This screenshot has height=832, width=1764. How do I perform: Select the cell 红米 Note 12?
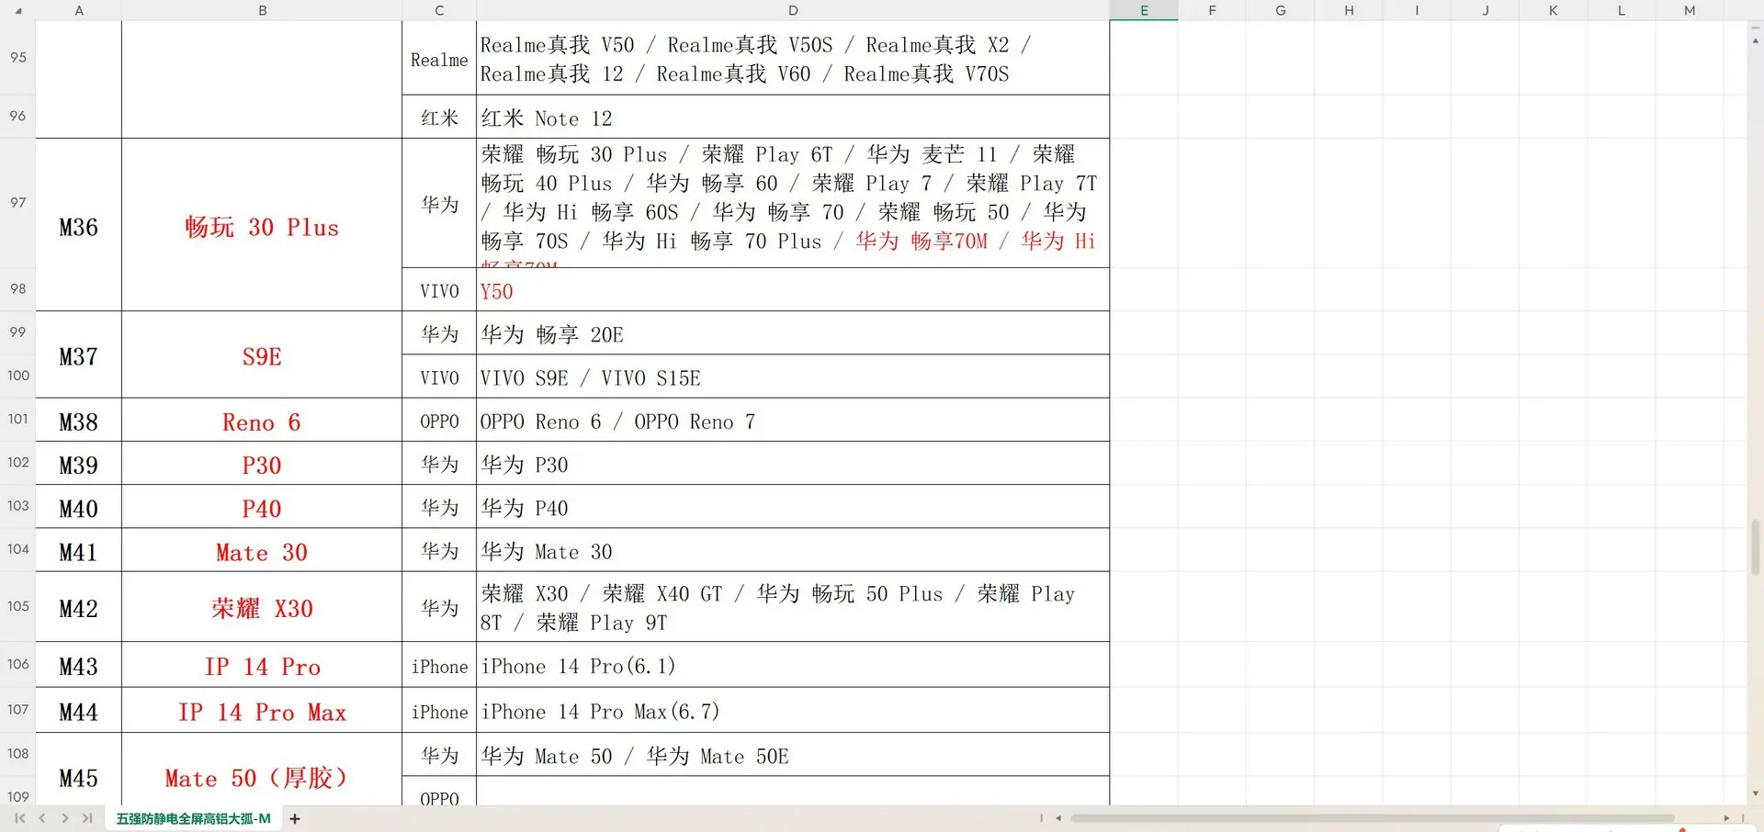[x=793, y=118]
